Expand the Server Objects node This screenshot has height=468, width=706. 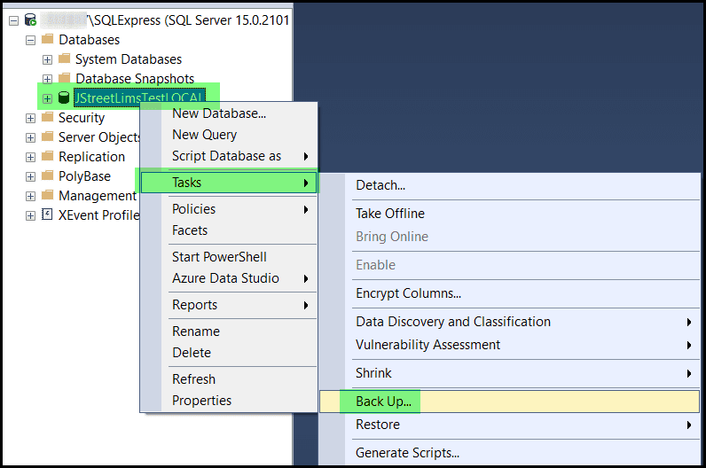(31, 137)
